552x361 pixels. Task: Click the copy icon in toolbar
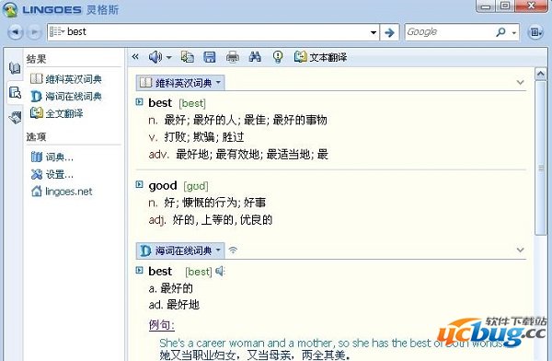(x=187, y=57)
